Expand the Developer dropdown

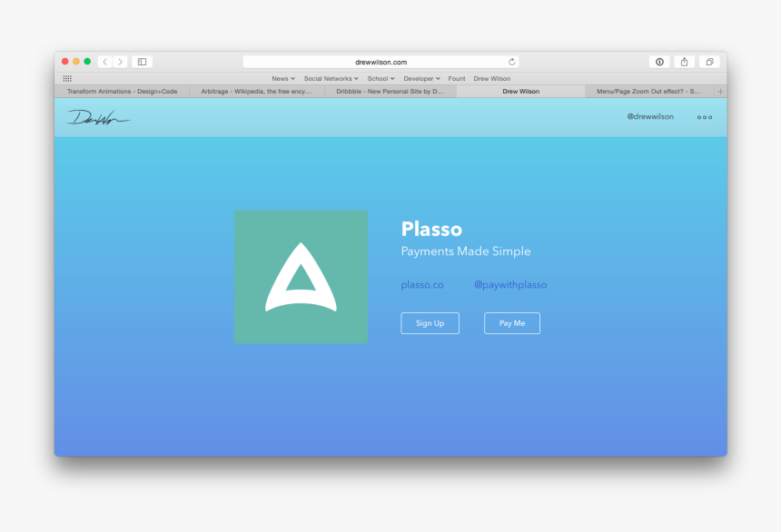pyautogui.click(x=420, y=78)
